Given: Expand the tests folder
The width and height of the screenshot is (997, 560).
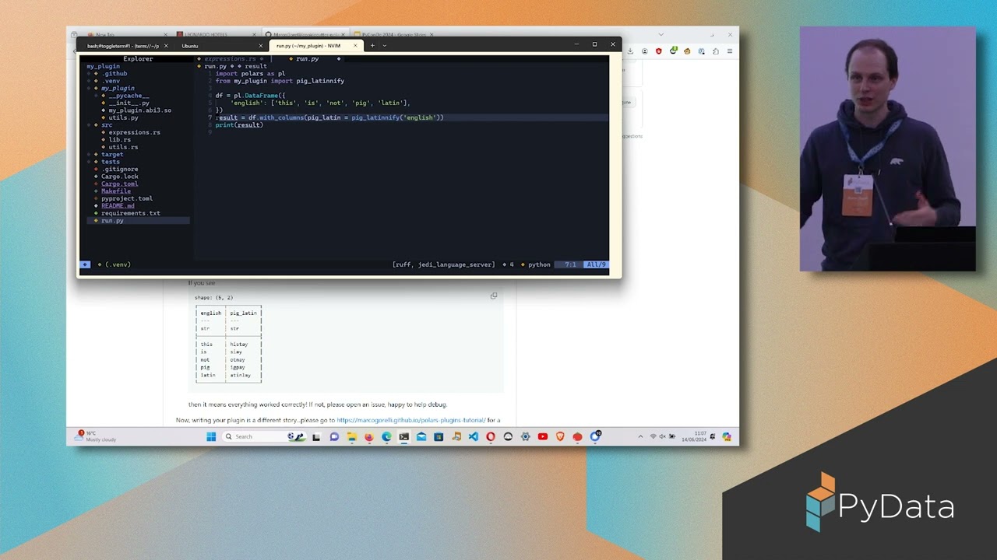Looking at the screenshot, I should (110, 162).
